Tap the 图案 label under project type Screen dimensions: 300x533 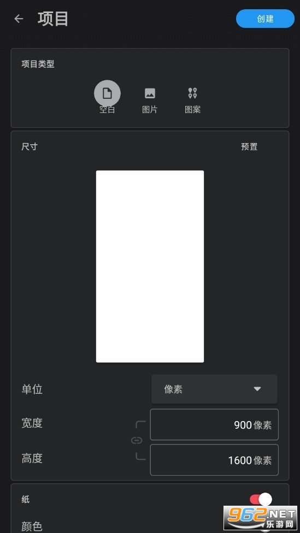point(192,109)
